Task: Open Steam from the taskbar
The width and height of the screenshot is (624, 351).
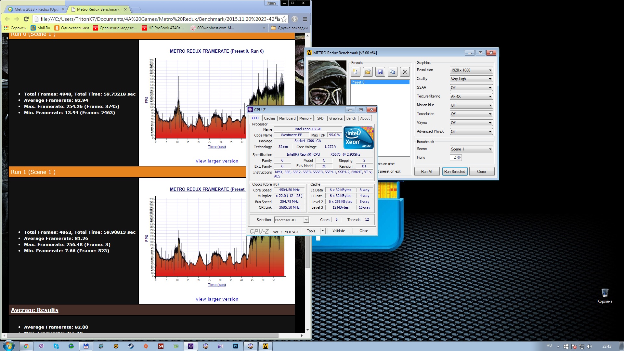Action: 131,346
